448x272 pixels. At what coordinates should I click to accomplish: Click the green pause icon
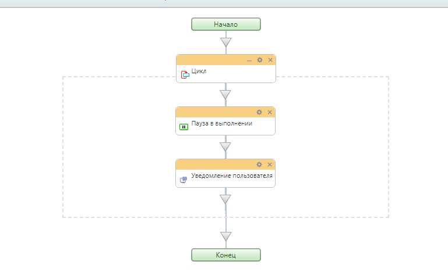pyautogui.click(x=184, y=127)
